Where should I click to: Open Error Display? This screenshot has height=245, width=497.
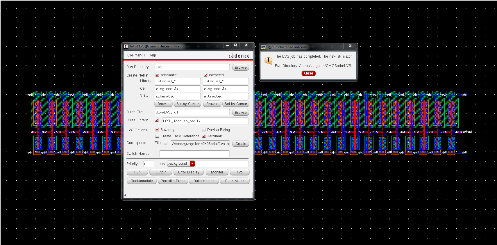189,172
